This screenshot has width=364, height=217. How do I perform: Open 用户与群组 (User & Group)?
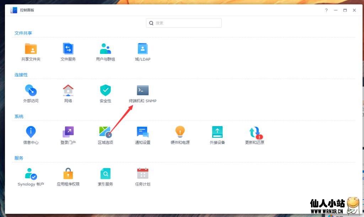[x=105, y=51]
